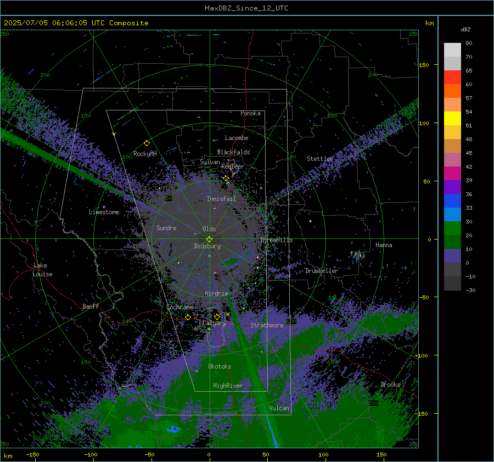Click the Olds town label

coord(209,229)
